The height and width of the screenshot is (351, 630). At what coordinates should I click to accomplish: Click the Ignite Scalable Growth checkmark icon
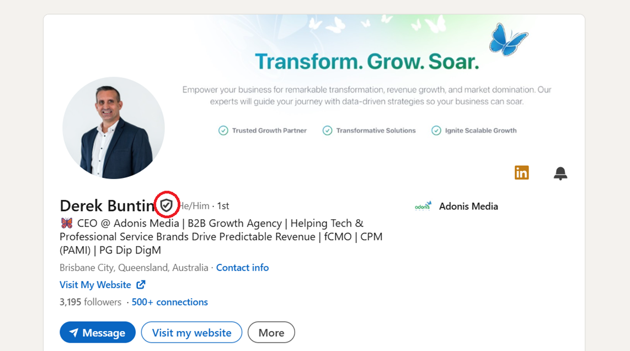pos(436,131)
